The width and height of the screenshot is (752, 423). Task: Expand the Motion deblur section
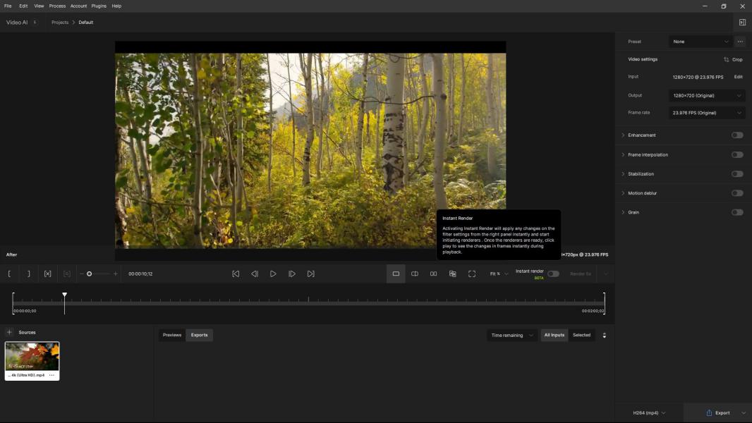click(623, 193)
